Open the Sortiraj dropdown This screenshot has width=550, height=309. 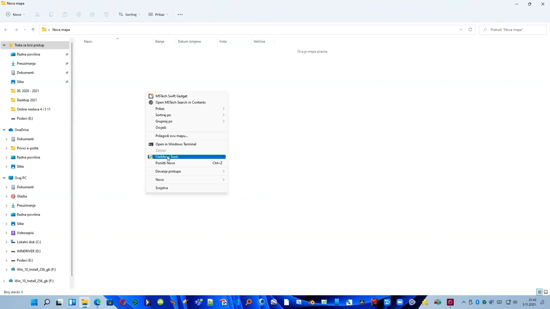129,15
